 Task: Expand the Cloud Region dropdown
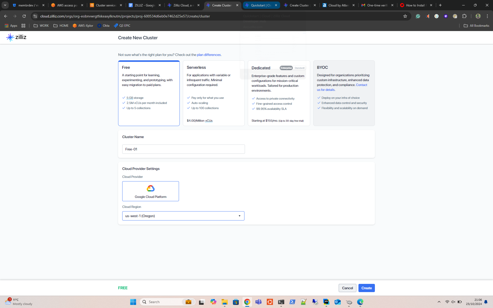tap(183, 216)
